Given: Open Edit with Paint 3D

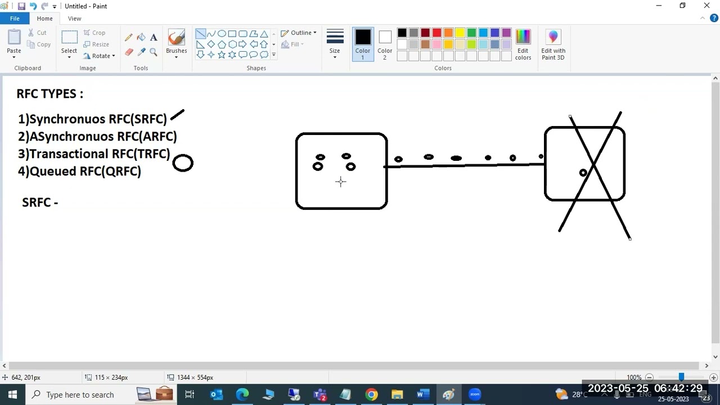Looking at the screenshot, I should click(553, 44).
